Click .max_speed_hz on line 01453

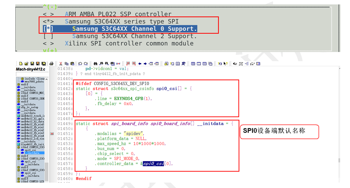coord(110,144)
